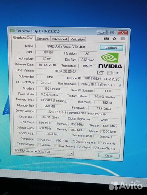Toggle the DirectML checkbox
The image size is (147, 195).
(x=100, y=143)
